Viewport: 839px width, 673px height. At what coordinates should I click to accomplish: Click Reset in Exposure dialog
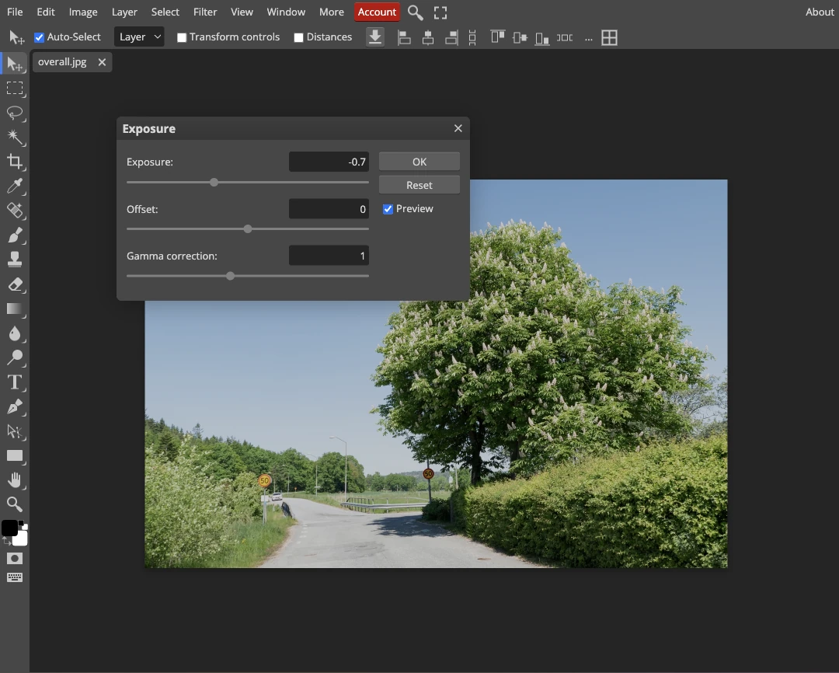419,185
